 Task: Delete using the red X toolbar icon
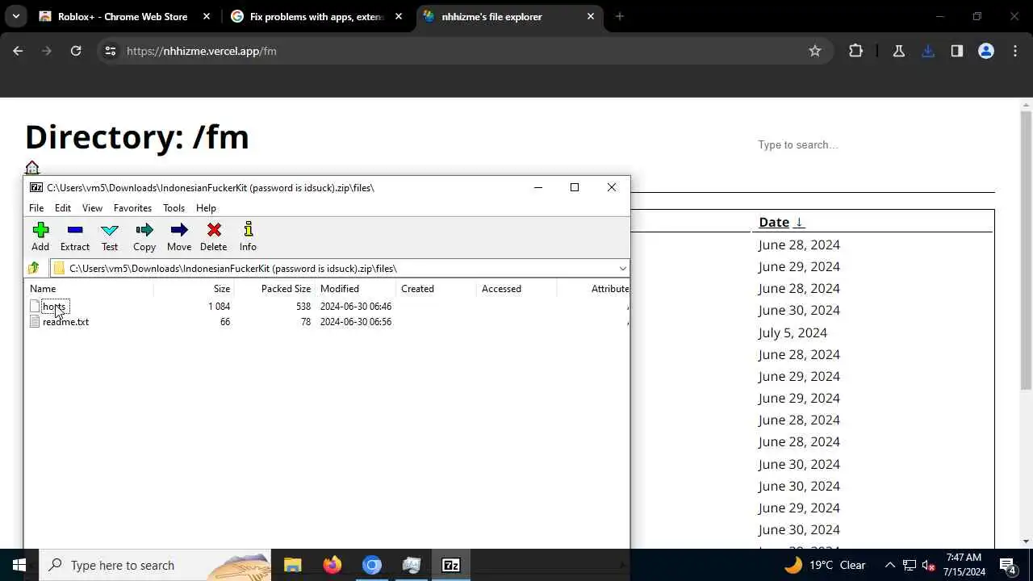(214, 237)
